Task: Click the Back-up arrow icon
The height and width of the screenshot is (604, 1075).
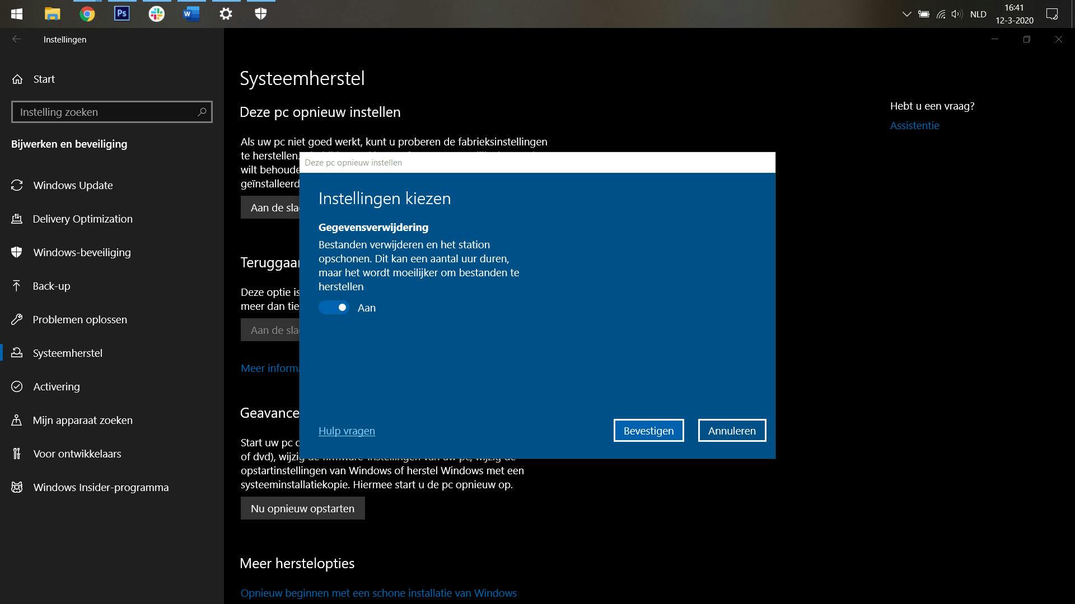Action: pyautogui.click(x=17, y=286)
